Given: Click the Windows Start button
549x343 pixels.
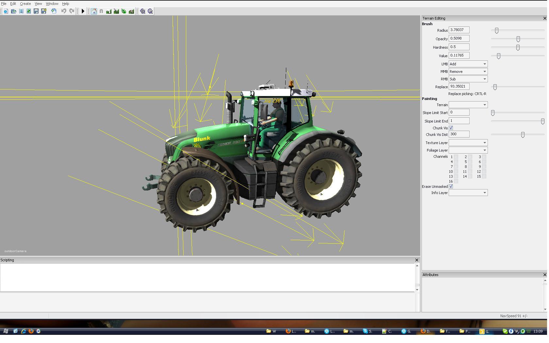Looking at the screenshot, I should coord(6,331).
